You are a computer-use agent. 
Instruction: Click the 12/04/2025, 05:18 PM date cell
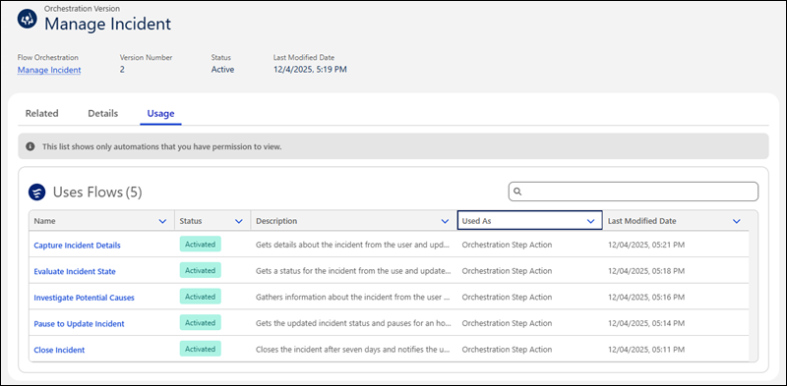(646, 271)
